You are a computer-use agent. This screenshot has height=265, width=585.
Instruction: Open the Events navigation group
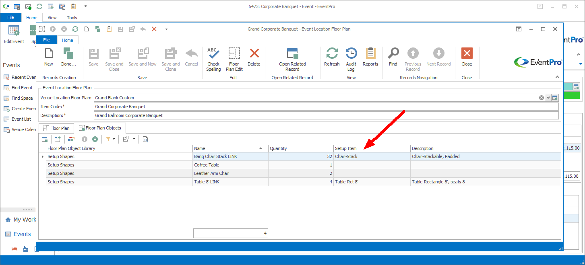point(18,234)
